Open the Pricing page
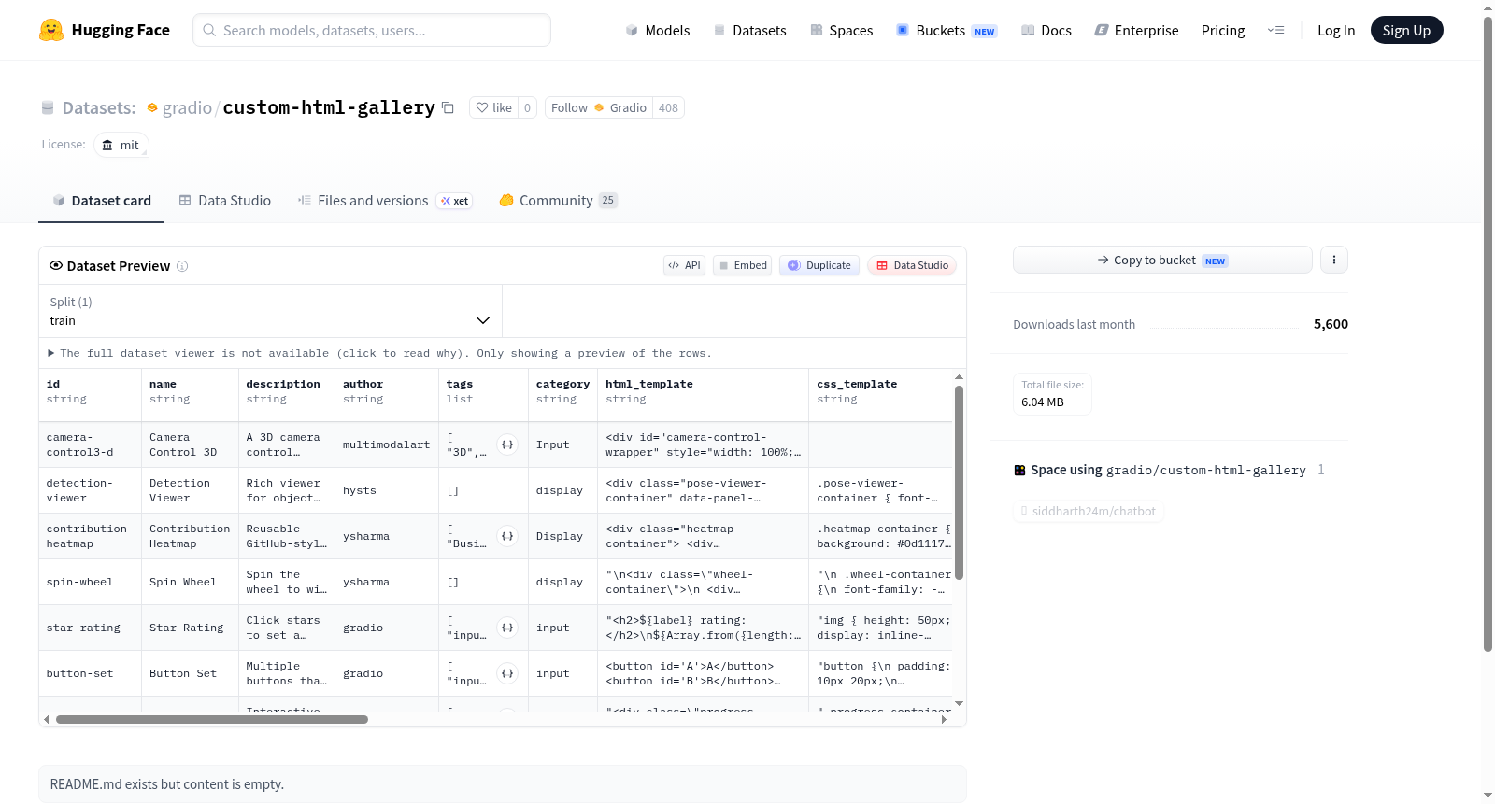The width and height of the screenshot is (1495, 804). click(x=1223, y=31)
